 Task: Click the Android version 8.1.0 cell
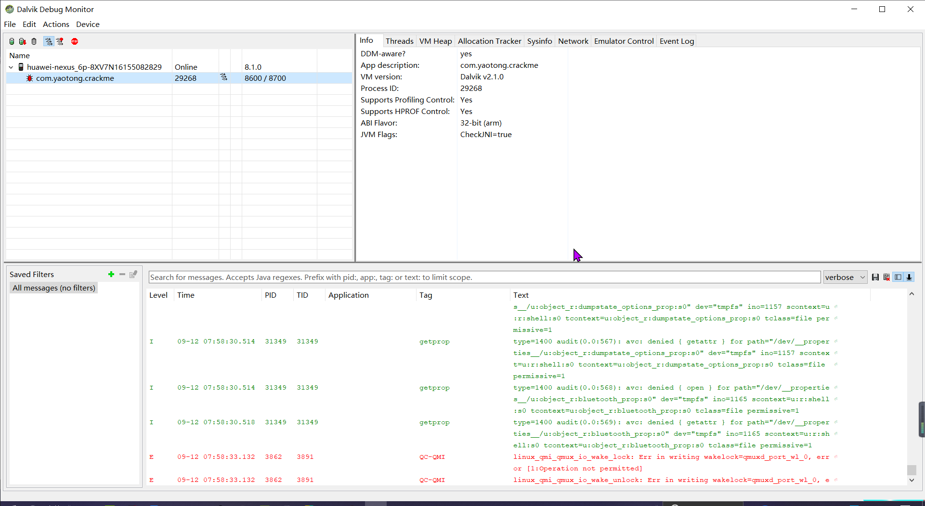[253, 67]
